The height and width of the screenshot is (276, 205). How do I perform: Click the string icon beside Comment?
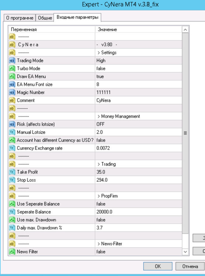coord(12,100)
